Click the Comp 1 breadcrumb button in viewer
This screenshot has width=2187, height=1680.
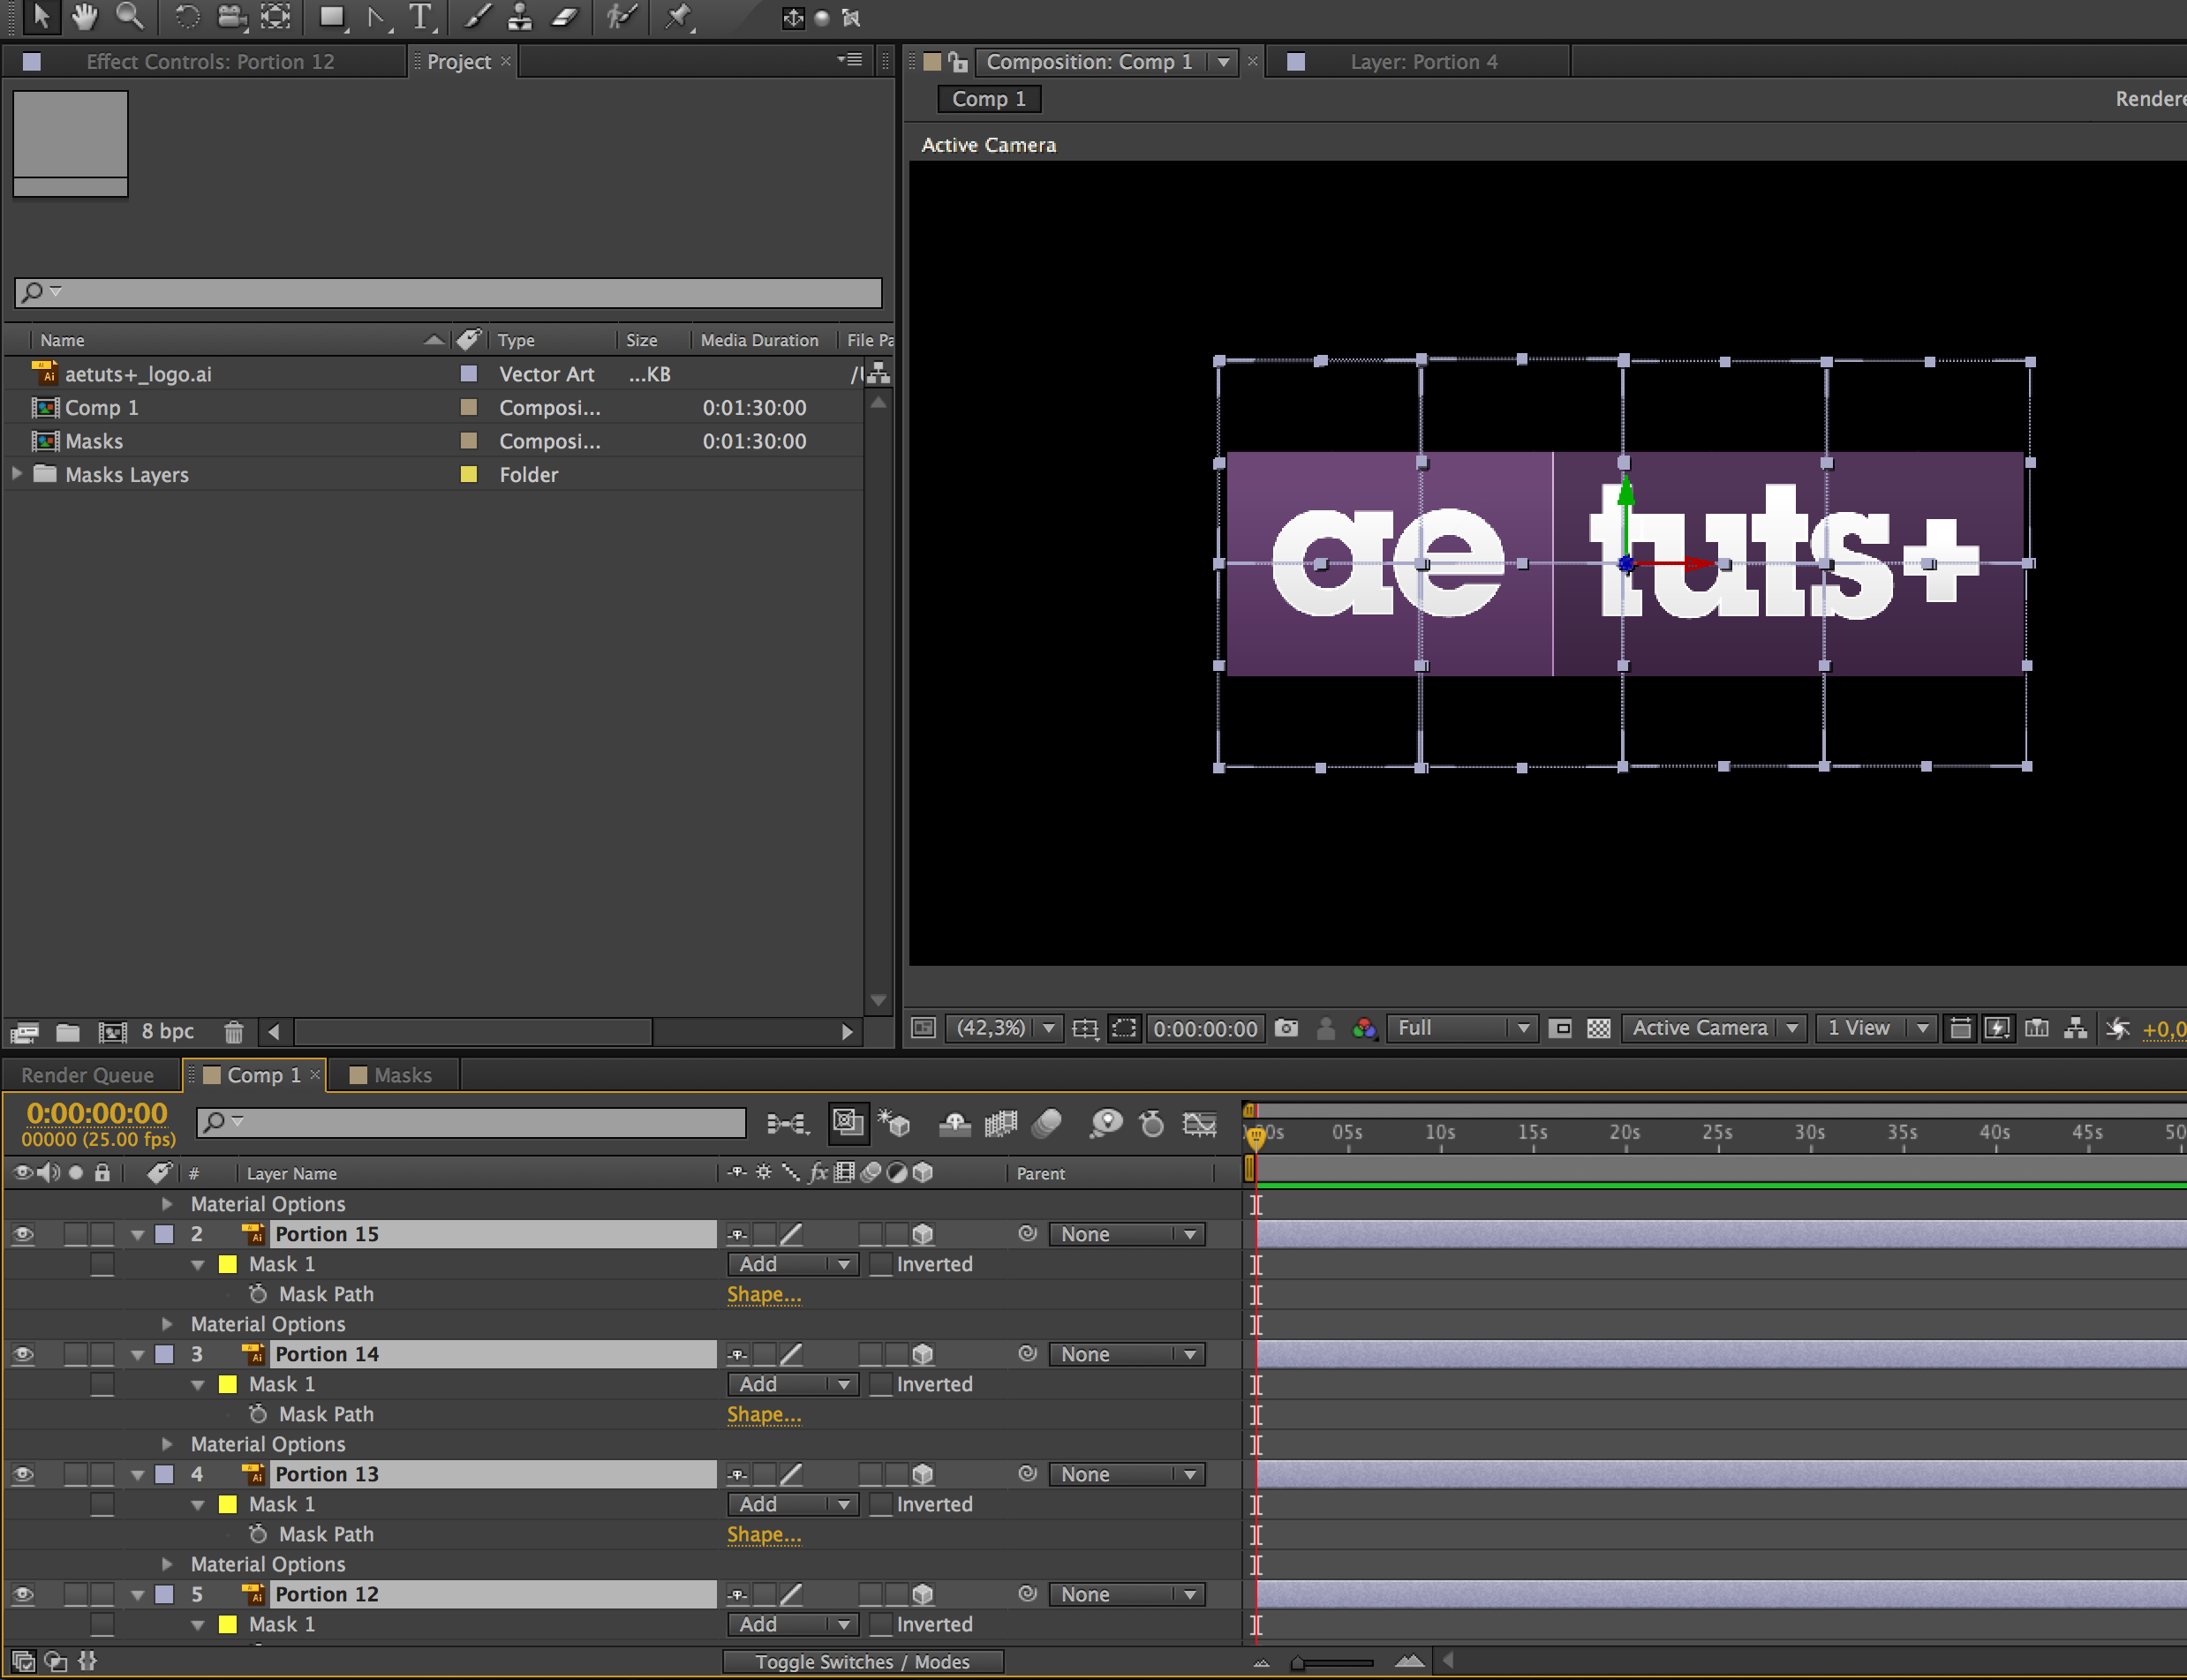989,99
